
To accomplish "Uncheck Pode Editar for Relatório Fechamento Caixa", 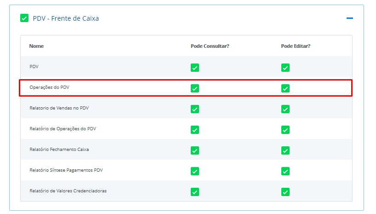I will [x=285, y=150].
